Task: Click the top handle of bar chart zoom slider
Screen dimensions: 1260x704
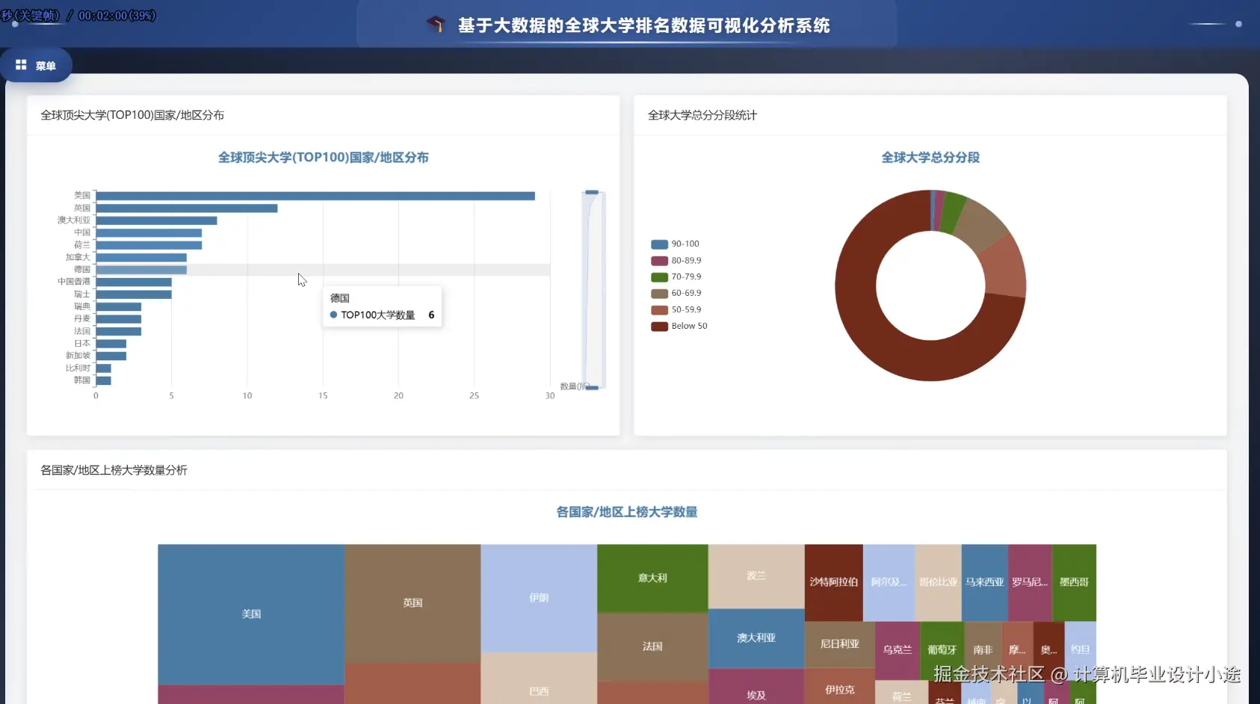Action: [592, 192]
